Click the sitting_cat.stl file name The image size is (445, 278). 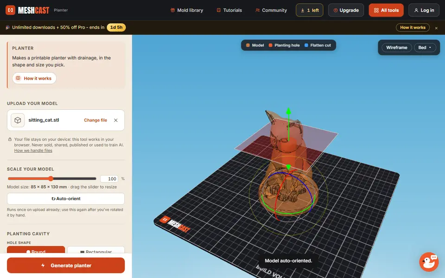(x=44, y=120)
